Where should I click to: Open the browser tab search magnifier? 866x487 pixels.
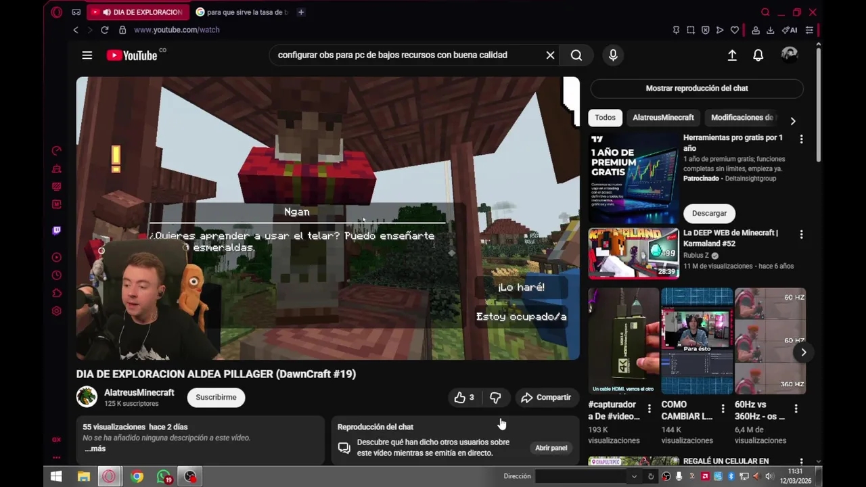[765, 12]
